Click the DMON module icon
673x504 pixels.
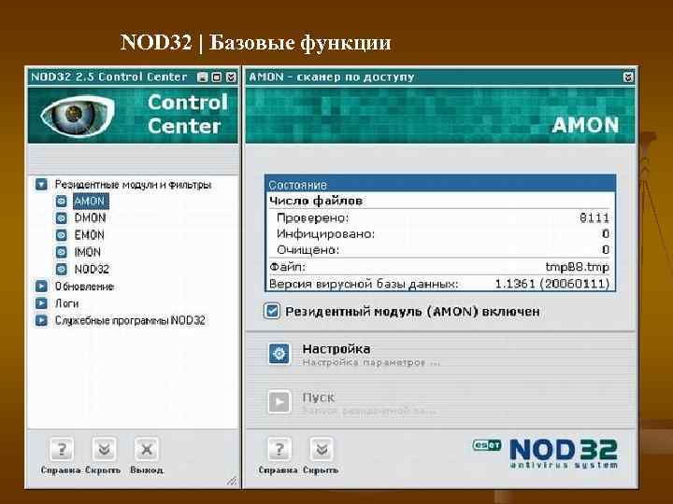(62, 218)
